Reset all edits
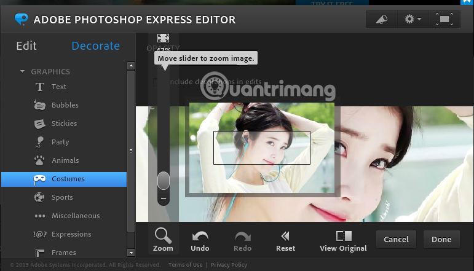This screenshot has height=271, width=474. point(285,241)
